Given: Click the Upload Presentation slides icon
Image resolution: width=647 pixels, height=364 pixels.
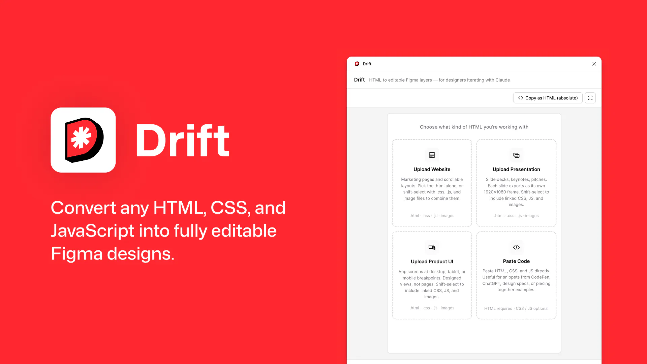Looking at the screenshot, I should [x=516, y=155].
